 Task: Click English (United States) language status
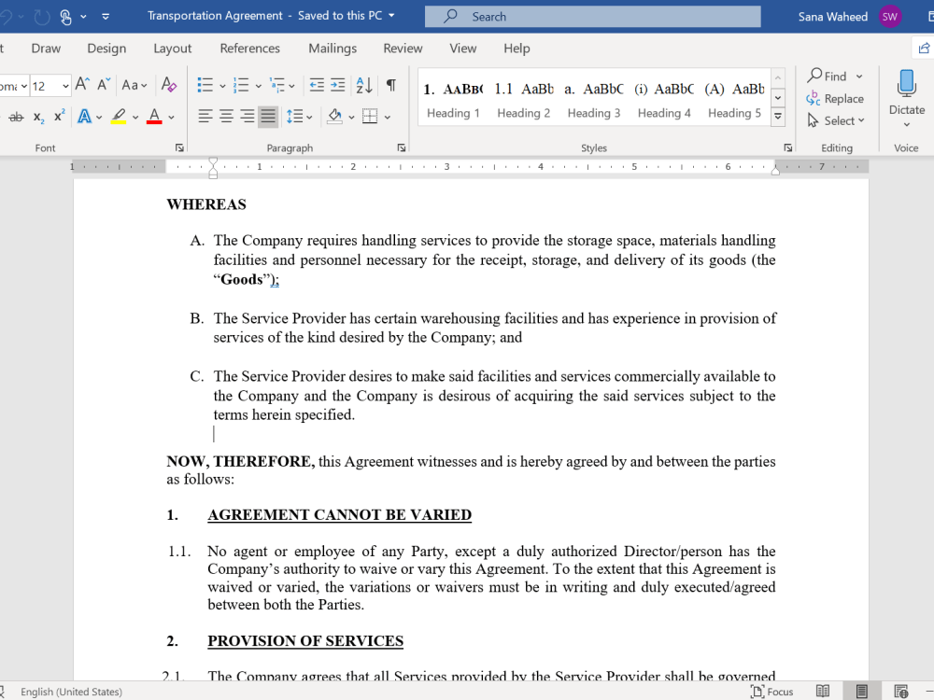click(72, 692)
